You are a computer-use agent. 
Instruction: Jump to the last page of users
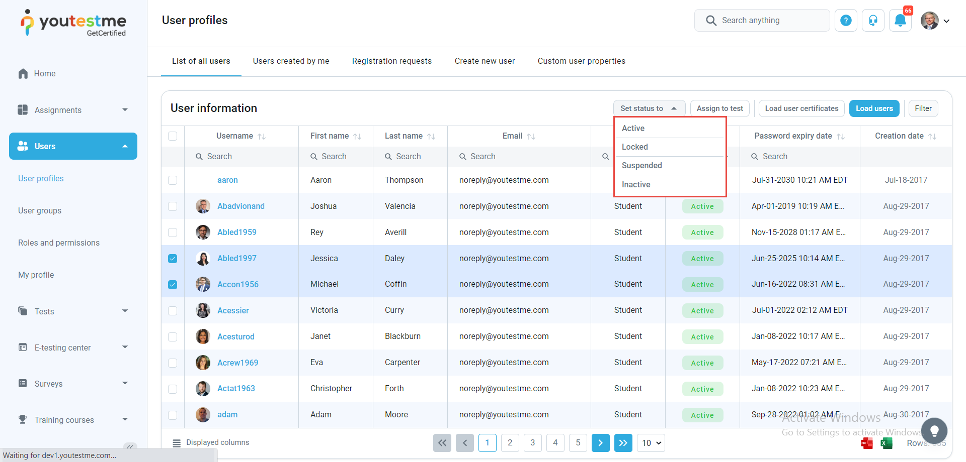pos(623,443)
